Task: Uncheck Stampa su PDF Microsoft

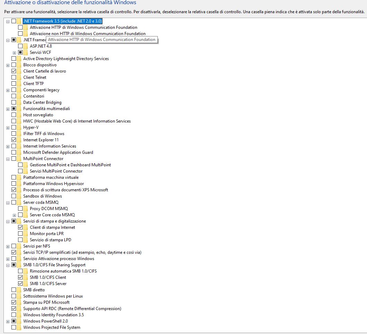Action: 14,302
